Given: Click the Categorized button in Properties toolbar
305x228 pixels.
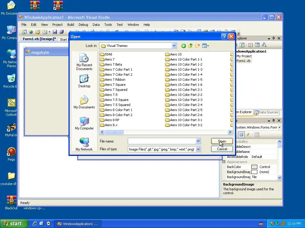Looking at the screenshot, I should click(x=241, y=135).
